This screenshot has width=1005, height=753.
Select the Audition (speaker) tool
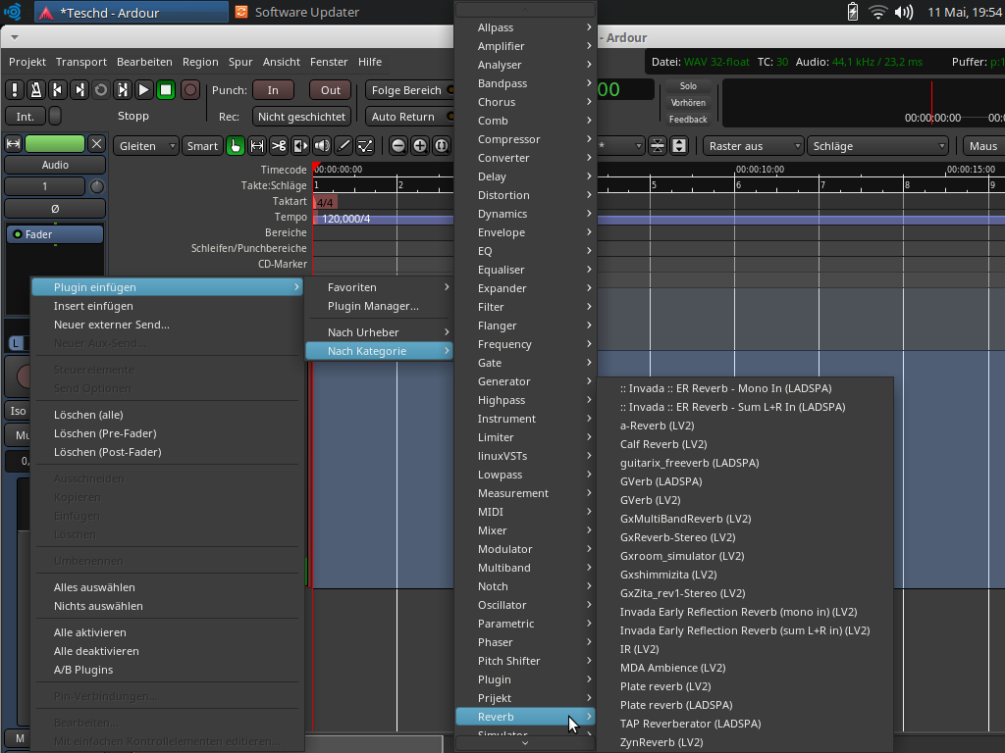pos(322,146)
